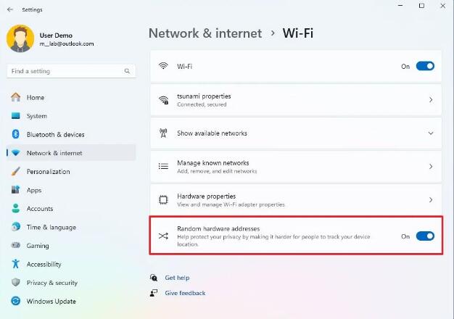Select System in the sidebar
The height and width of the screenshot is (319, 454).
tap(36, 116)
